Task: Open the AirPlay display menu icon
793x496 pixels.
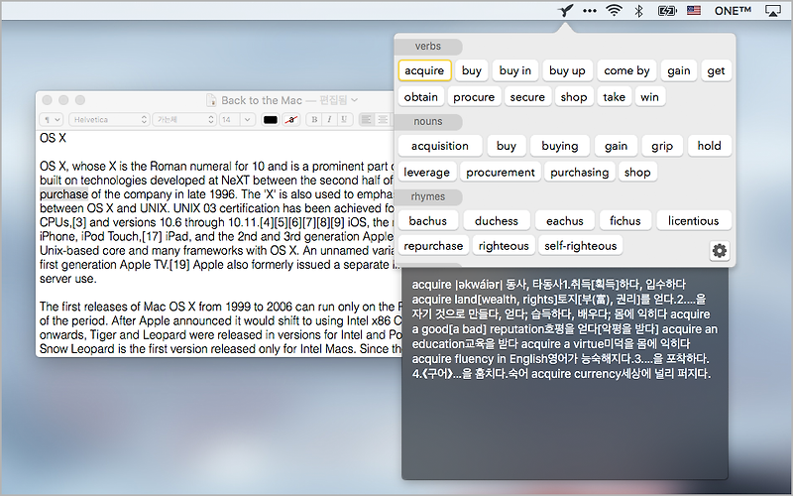Action: click(x=773, y=11)
